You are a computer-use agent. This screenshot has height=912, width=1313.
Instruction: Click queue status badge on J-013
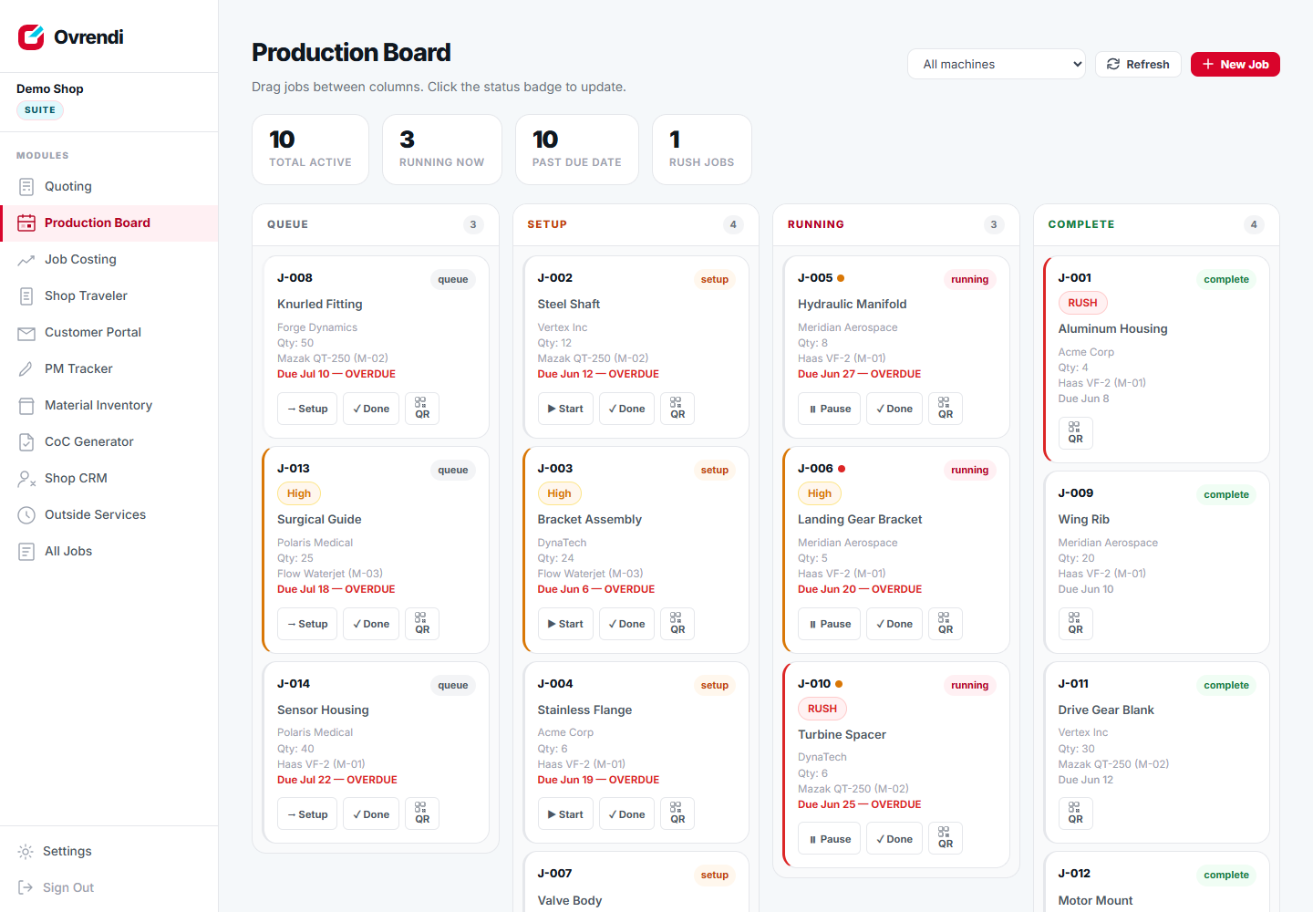(453, 471)
